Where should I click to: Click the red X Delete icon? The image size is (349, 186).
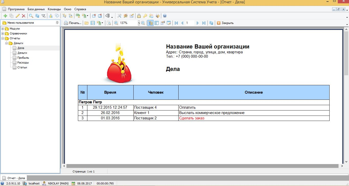[x=24, y=16]
